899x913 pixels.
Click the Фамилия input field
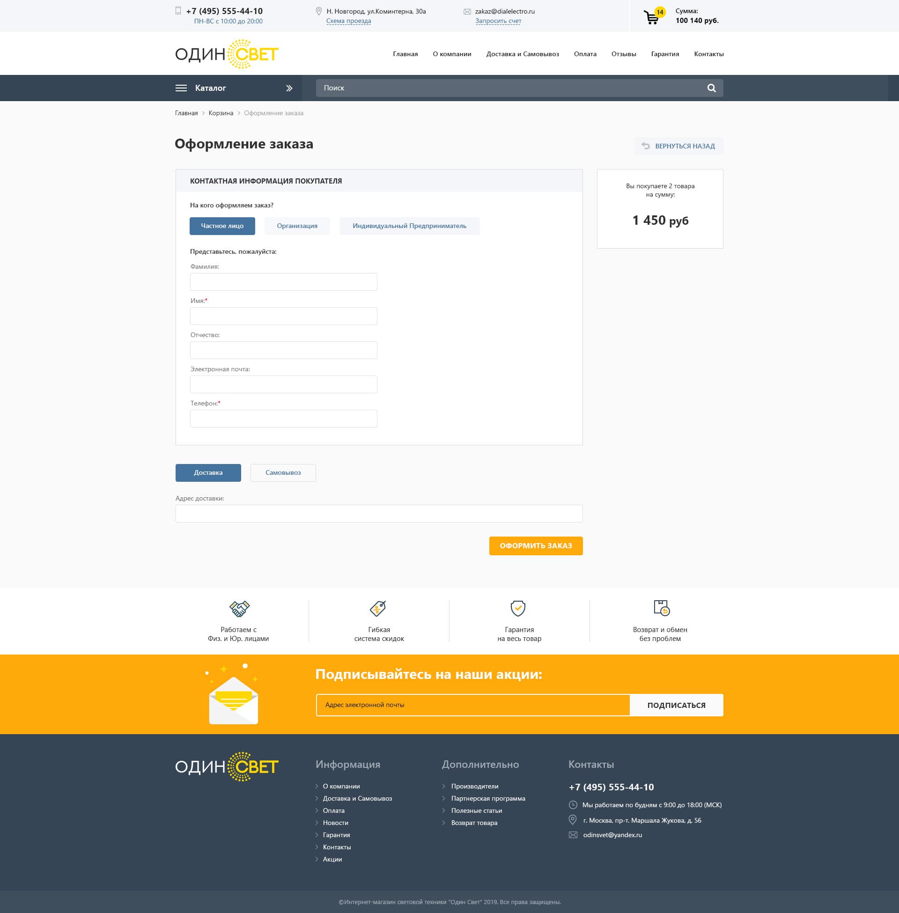[283, 282]
